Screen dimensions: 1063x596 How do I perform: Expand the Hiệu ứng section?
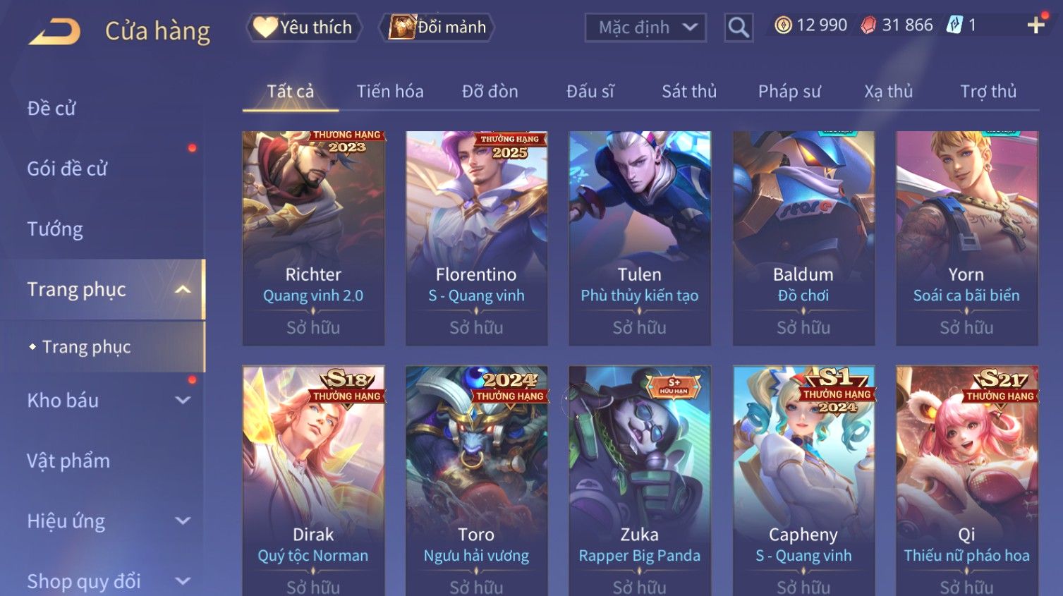(x=183, y=521)
